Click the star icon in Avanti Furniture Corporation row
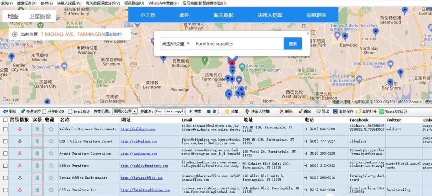 (x=51, y=153)
